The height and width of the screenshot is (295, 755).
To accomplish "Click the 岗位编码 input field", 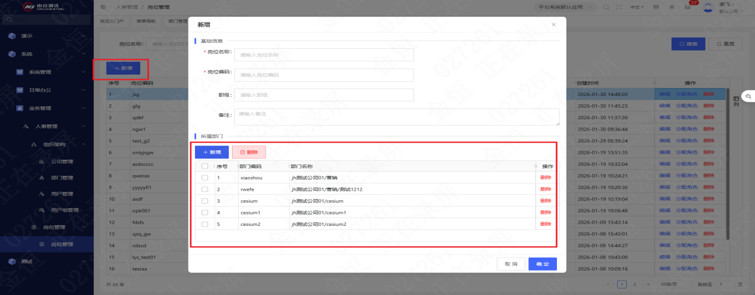I will tap(324, 75).
